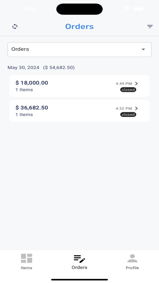Image resolution: width=159 pixels, height=283 pixels.
Task: Switch to the Items tab label
Action: [x=26, y=268]
